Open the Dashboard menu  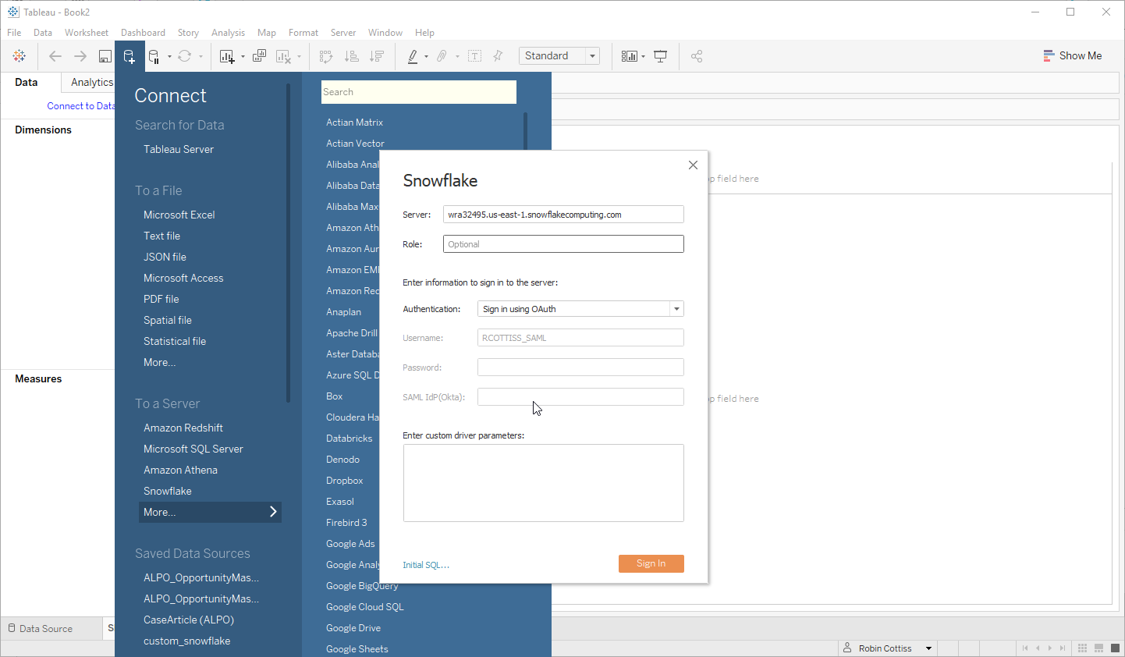pyautogui.click(x=143, y=33)
